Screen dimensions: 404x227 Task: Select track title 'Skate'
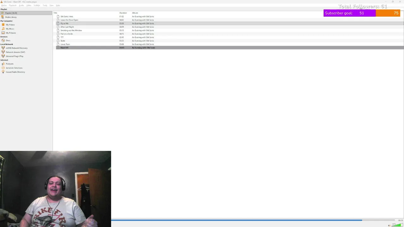(x=63, y=41)
